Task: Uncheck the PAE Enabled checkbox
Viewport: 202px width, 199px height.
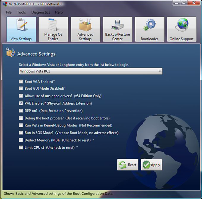Action: pyautogui.click(x=21, y=103)
